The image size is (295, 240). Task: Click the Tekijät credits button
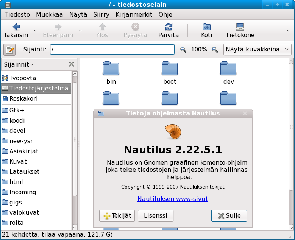click(117, 216)
